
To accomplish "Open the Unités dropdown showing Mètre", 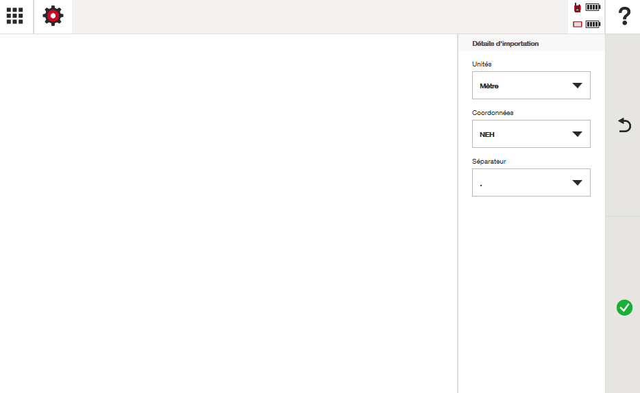I will pyautogui.click(x=530, y=86).
